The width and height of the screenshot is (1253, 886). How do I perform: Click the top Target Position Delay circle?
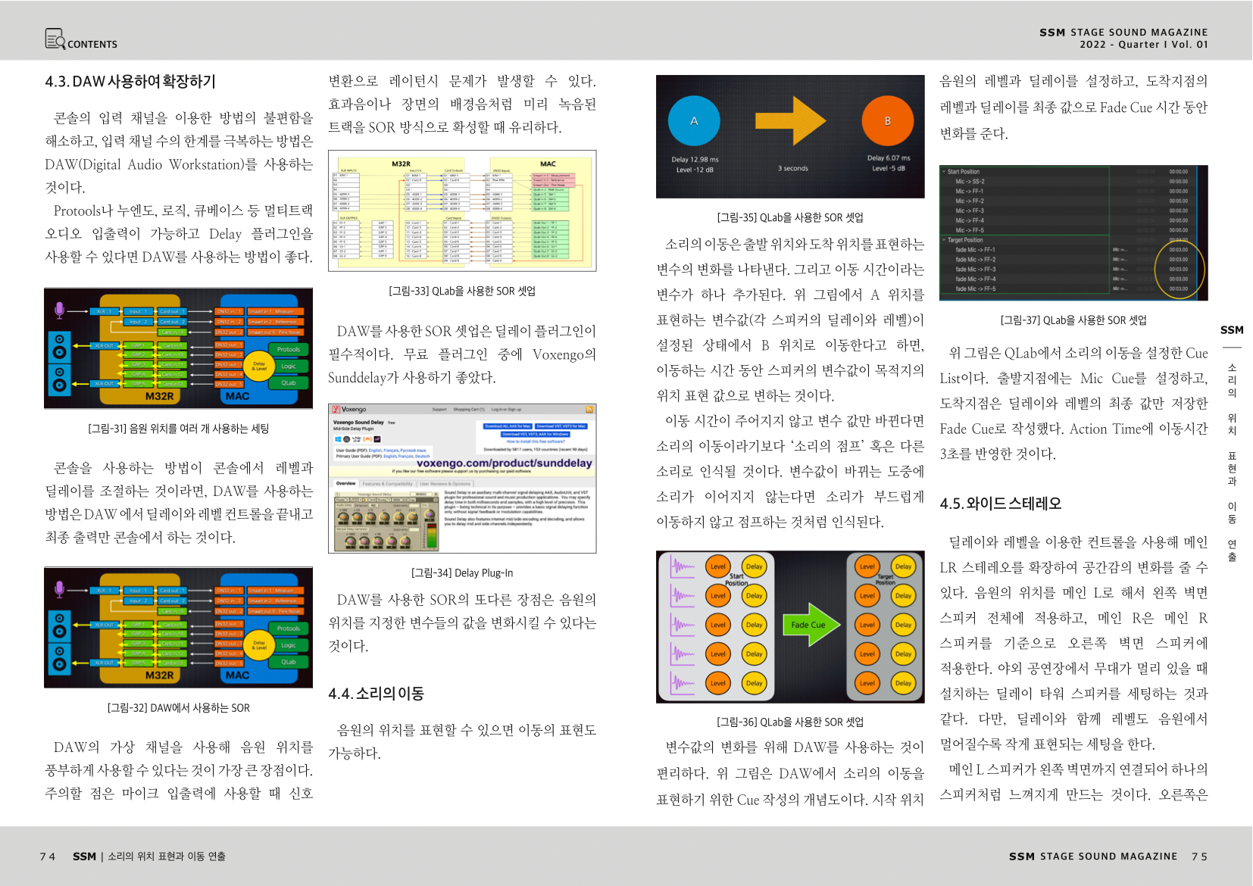(x=903, y=566)
